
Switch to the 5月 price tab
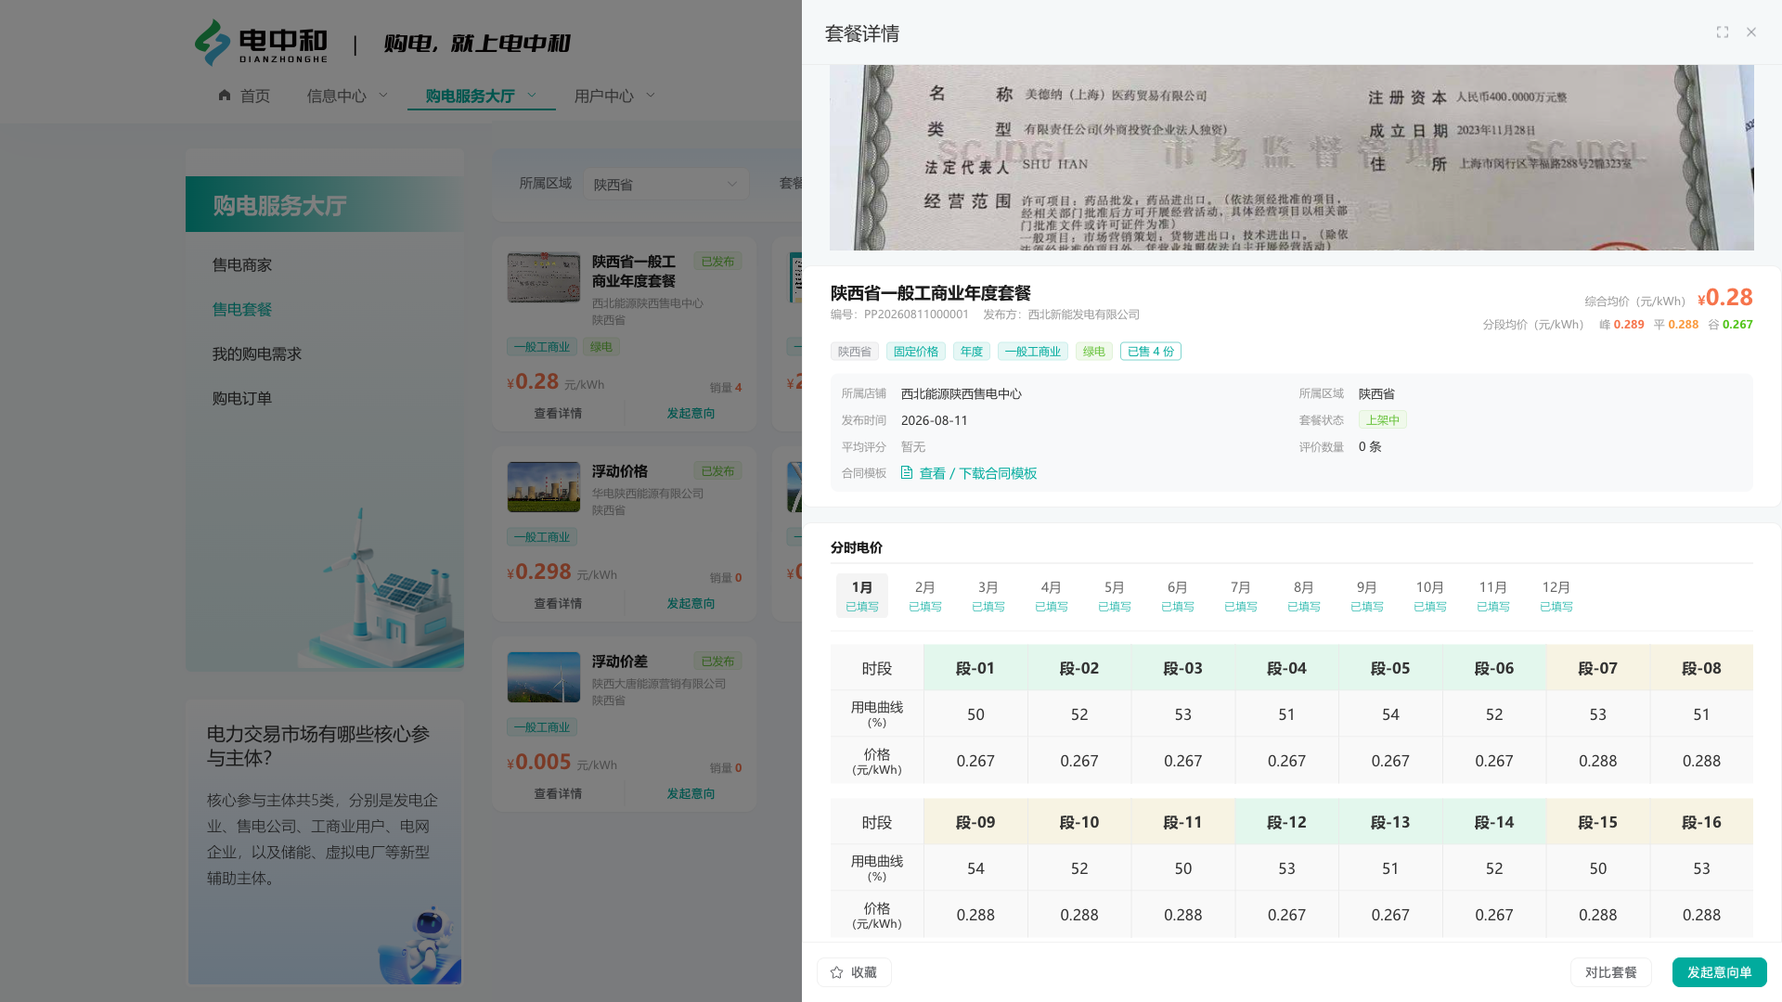[1115, 596]
